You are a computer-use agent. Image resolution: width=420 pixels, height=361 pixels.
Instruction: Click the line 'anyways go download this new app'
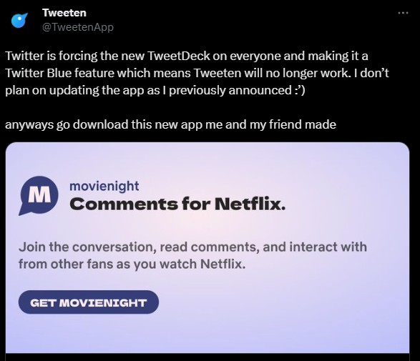(170, 124)
